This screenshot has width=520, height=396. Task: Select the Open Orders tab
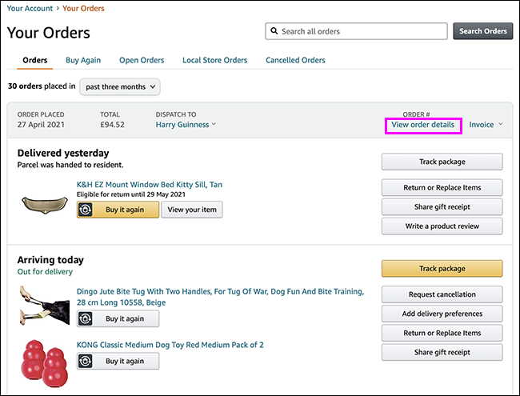[x=142, y=60]
